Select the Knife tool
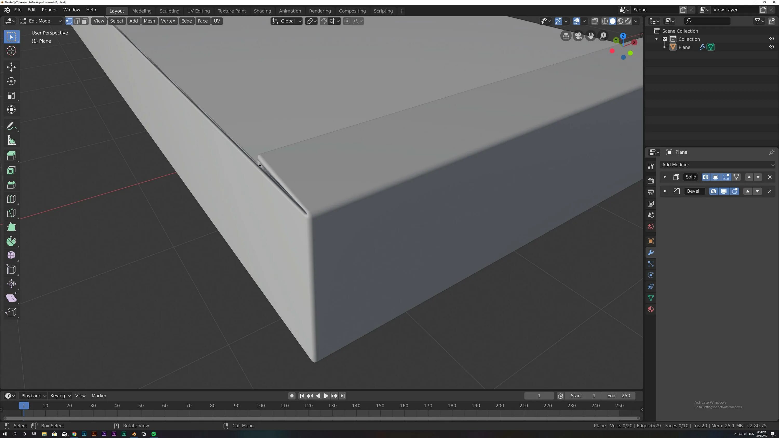Image resolution: width=779 pixels, height=438 pixels. point(11,213)
